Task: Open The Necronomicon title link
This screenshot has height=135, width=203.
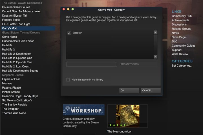Action: coord(120,132)
